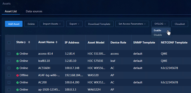This screenshot has height=93, width=191.
Task: Click the Add Asset button
Action: (14, 24)
